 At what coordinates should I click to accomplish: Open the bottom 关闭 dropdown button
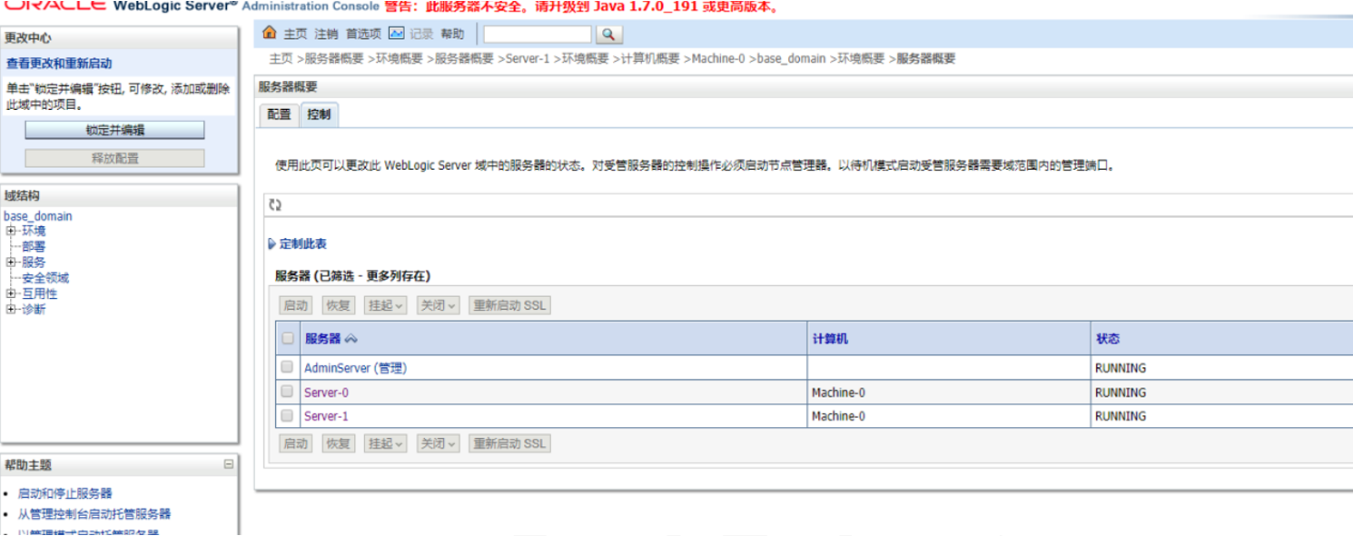coord(438,443)
